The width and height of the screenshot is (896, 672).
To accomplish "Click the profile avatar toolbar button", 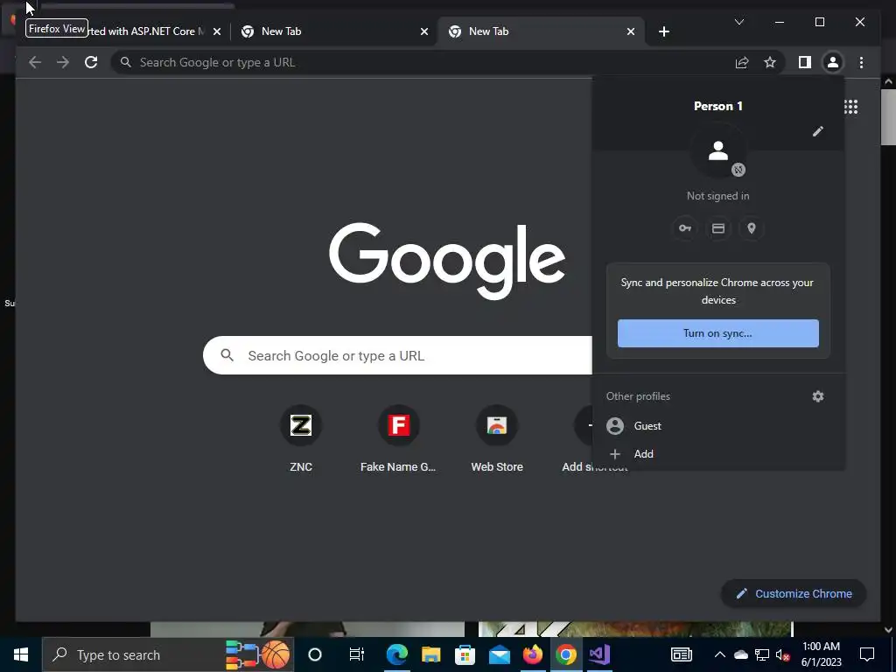I will click(833, 62).
